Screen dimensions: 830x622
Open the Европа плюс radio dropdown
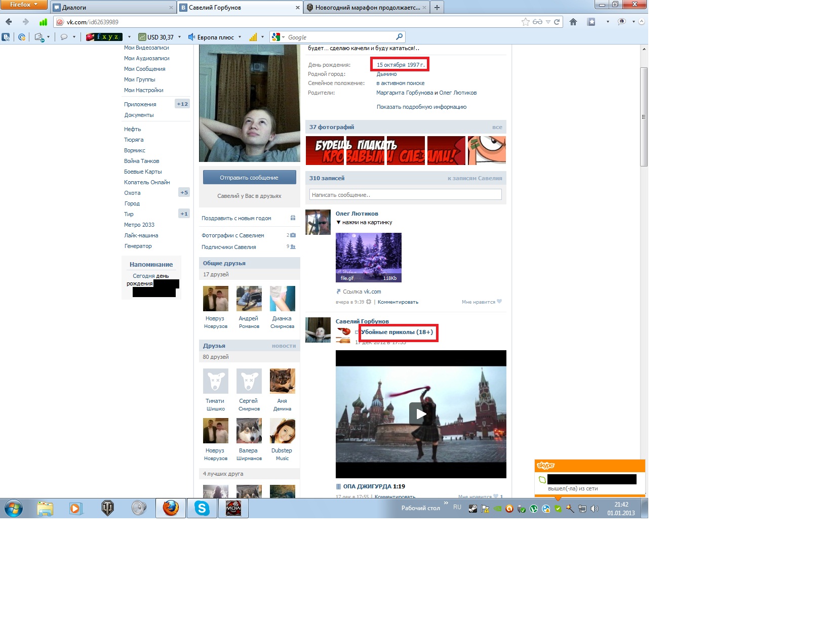240,37
